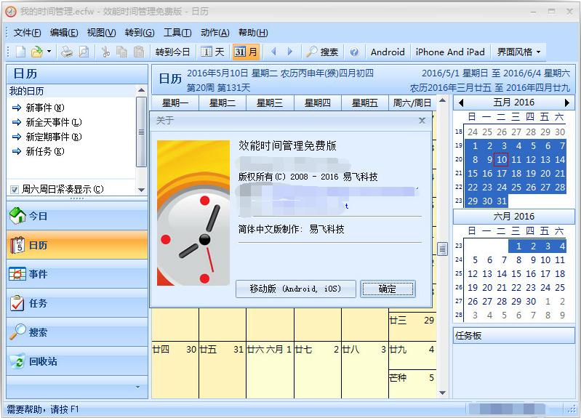
Task: Expand the 界面风格 dropdown
Action: pyautogui.click(x=519, y=52)
